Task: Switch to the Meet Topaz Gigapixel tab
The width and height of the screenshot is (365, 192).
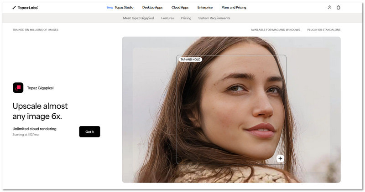Action: pyautogui.click(x=139, y=18)
